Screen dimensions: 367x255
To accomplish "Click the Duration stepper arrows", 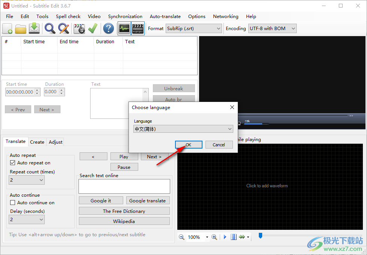I will point(62,92).
